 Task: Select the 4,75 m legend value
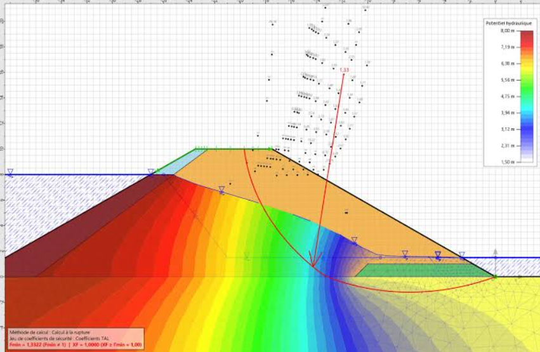tap(507, 96)
